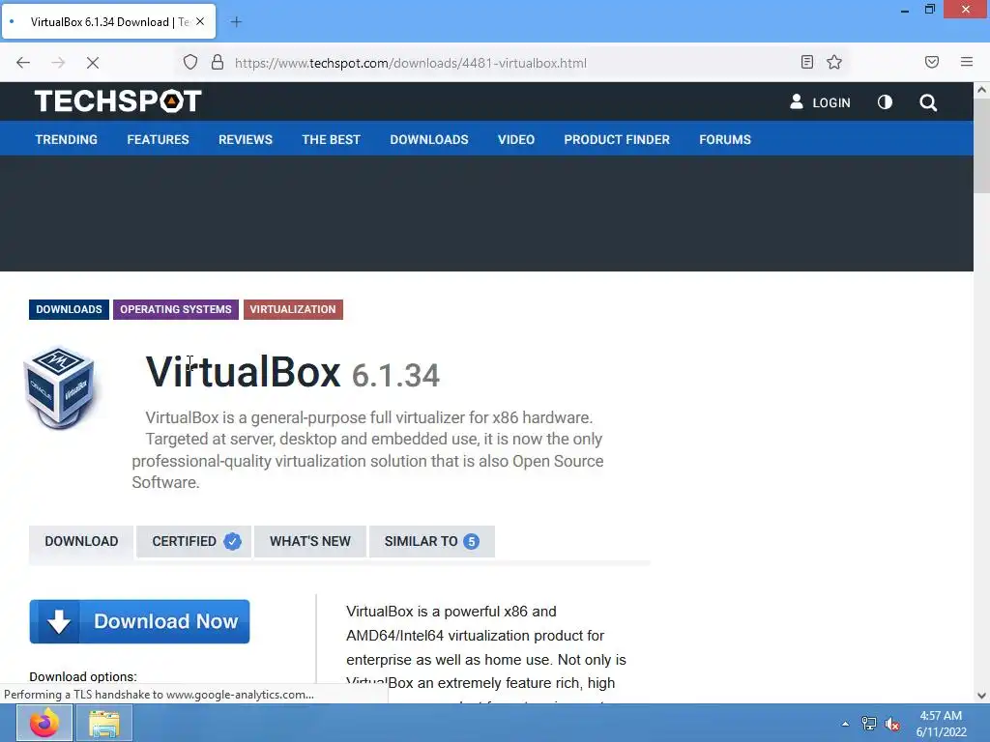Screen dimensions: 990x742
Task: Click the Download Now button
Action: 139,621
